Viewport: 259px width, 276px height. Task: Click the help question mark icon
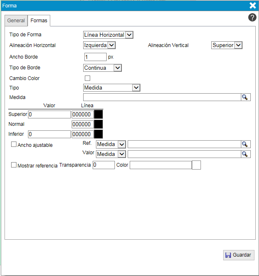pyautogui.click(x=252, y=17)
